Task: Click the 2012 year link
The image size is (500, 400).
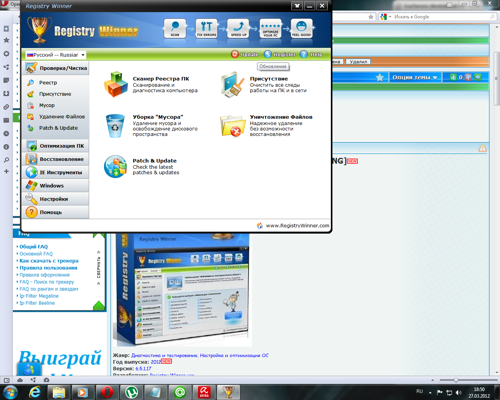Action: [x=155, y=362]
